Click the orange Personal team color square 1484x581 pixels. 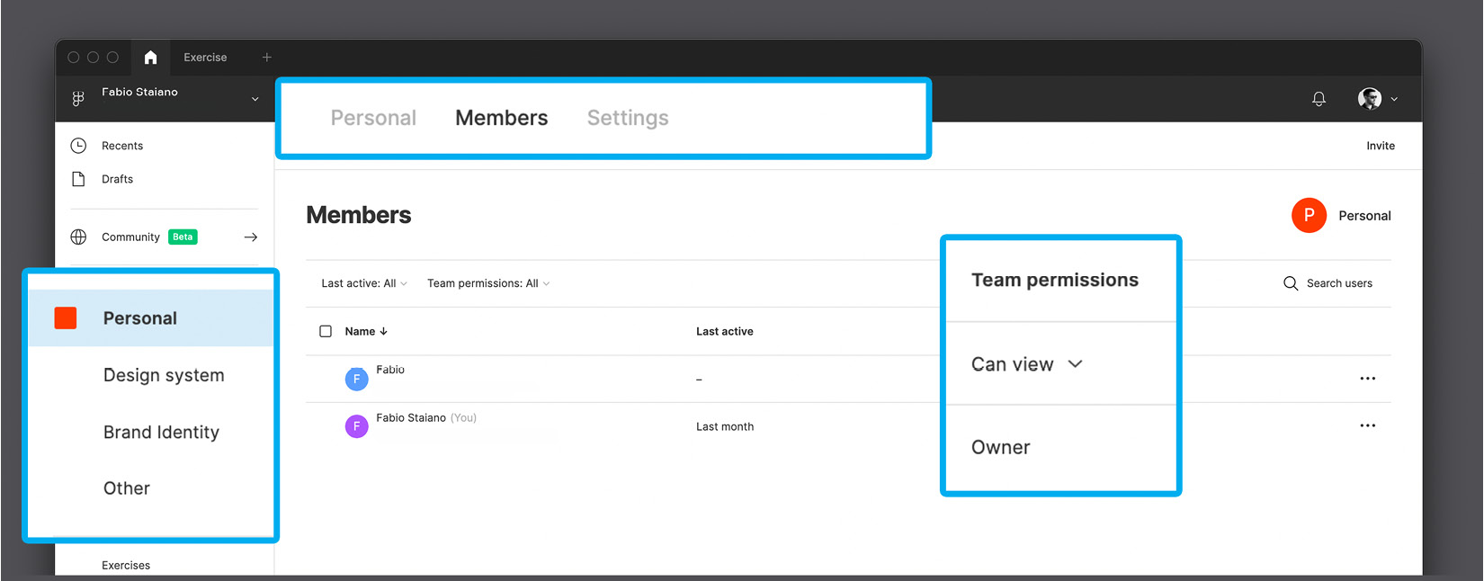(66, 317)
